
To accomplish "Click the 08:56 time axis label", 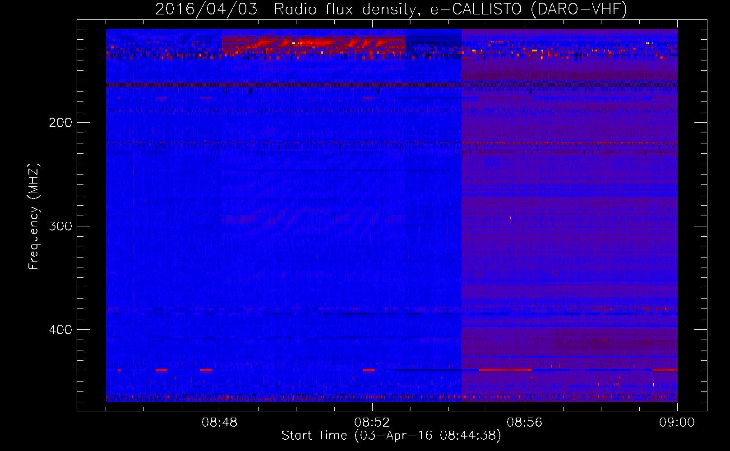I will (x=525, y=423).
